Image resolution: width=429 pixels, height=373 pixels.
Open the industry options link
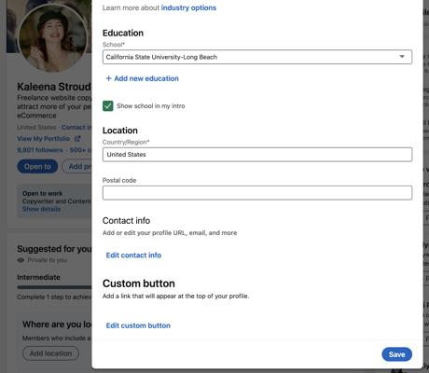point(188,7)
